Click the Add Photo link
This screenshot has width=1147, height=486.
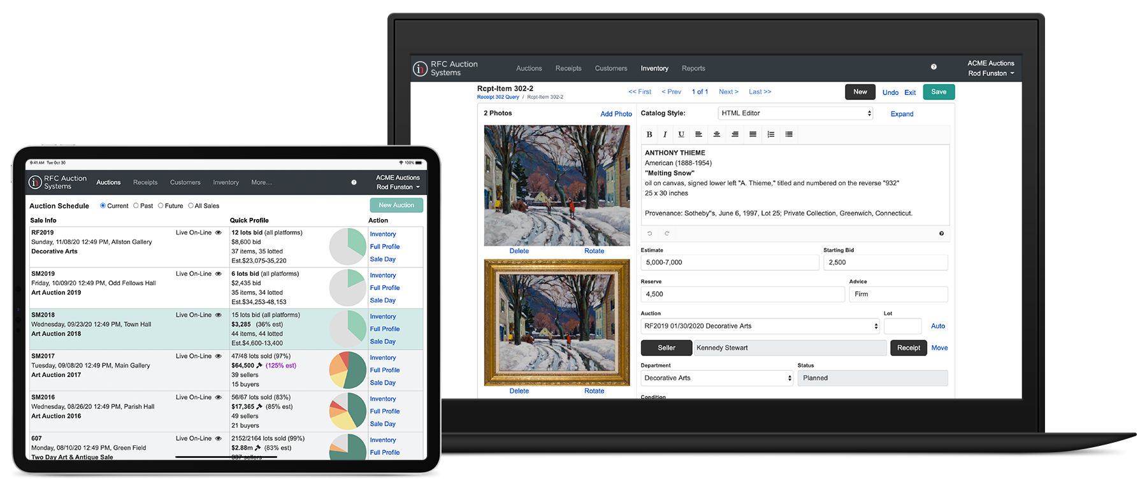point(616,114)
